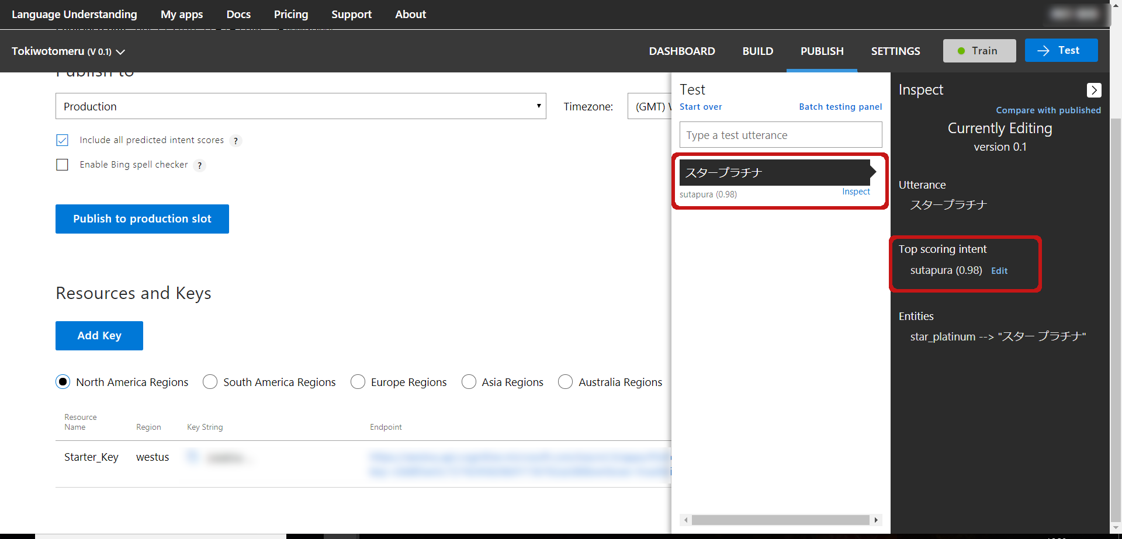This screenshot has width=1122, height=539.
Task: Open the Batch testing panel link
Action: tap(840, 107)
